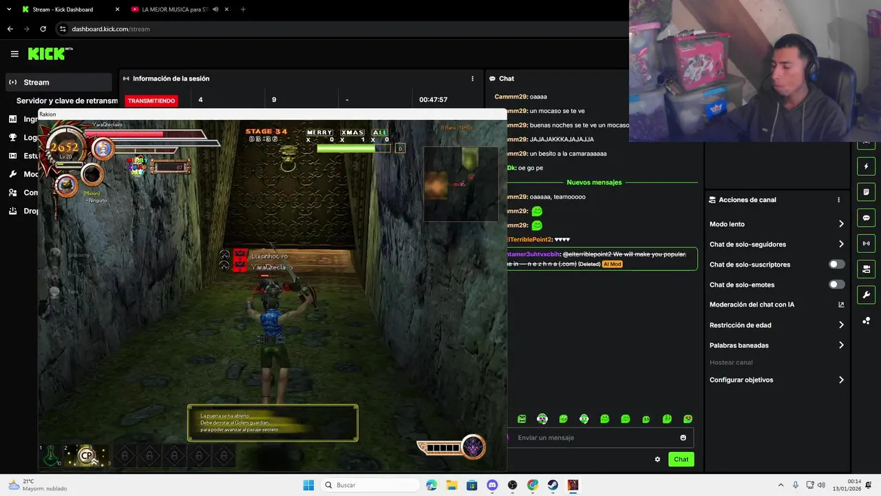Open Discord from the taskbar
This screenshot has height=496, width=881.
[x=492, y=485]
